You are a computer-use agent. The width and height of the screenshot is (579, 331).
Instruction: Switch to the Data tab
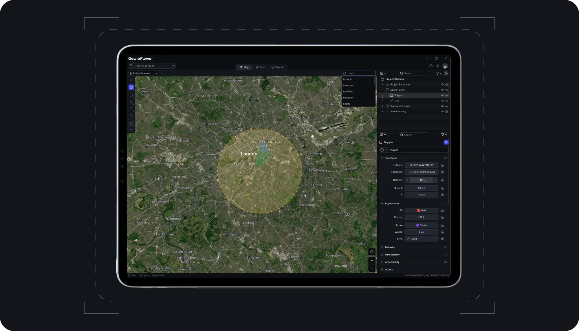[260, 67]
